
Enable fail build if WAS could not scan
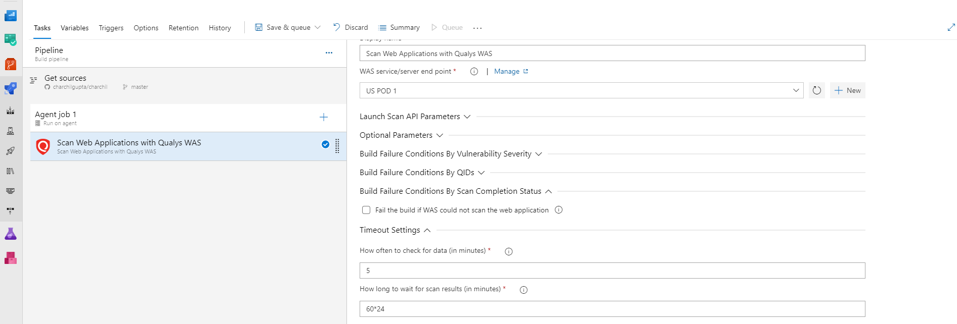click(366, 210)
